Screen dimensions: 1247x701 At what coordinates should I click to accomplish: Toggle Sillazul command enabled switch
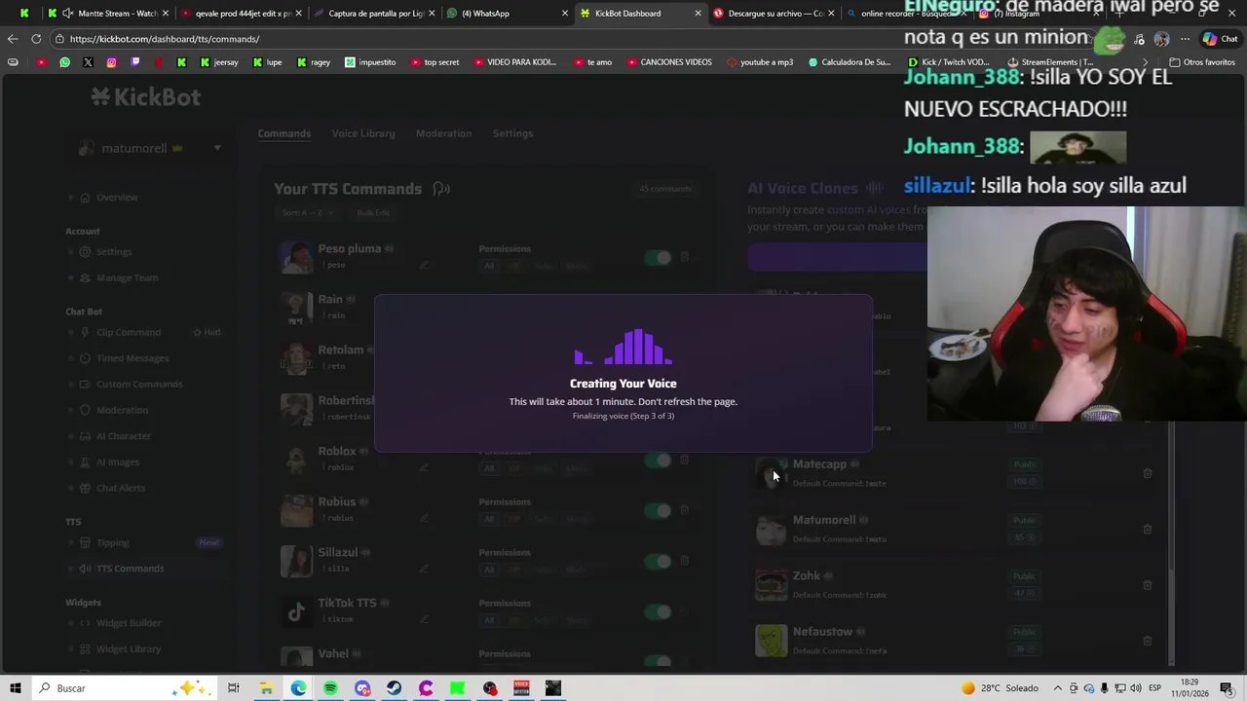658,561
